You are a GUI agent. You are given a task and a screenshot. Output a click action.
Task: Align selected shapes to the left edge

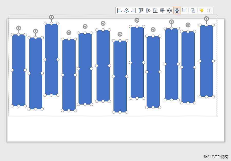[x=119, y=11]
